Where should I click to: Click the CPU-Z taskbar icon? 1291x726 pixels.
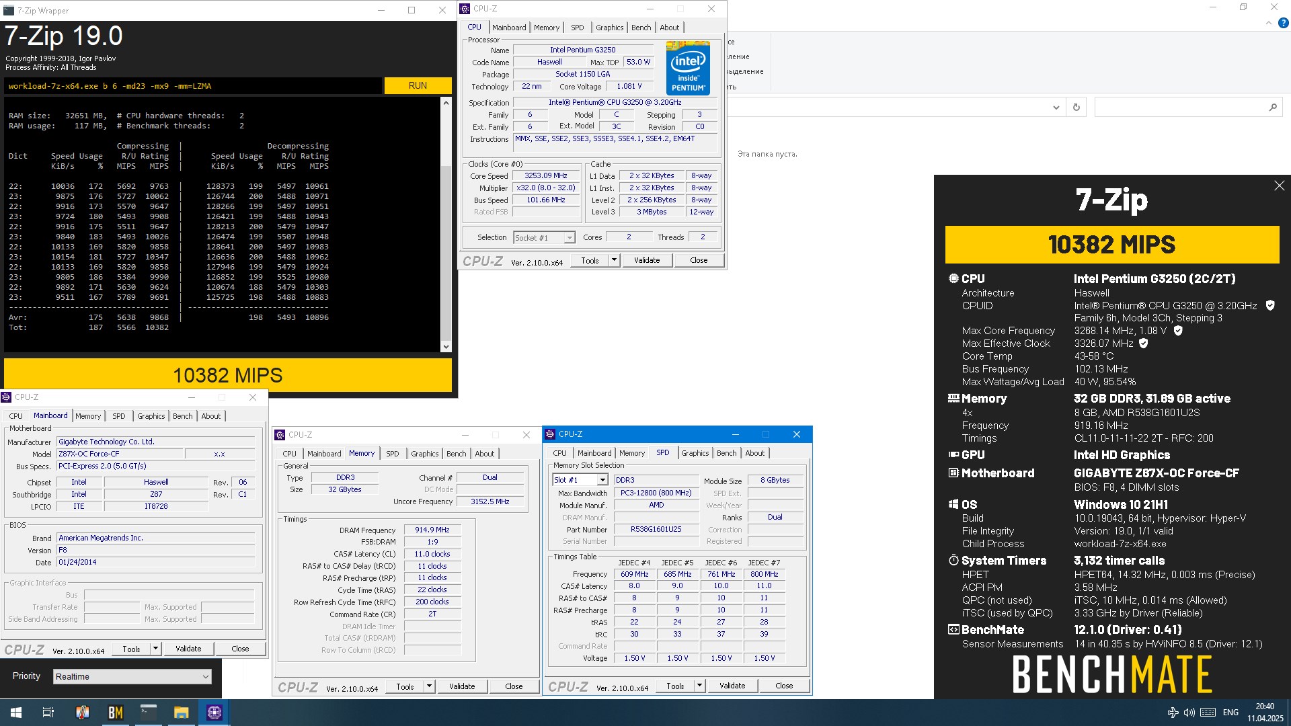click(214, 713)
